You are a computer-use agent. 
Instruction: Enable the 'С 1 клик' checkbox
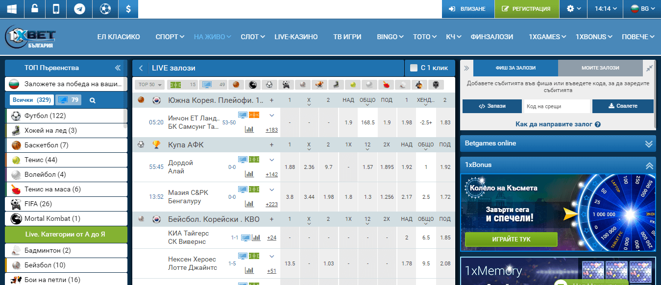pyautogui.click(x=414, y=68)
